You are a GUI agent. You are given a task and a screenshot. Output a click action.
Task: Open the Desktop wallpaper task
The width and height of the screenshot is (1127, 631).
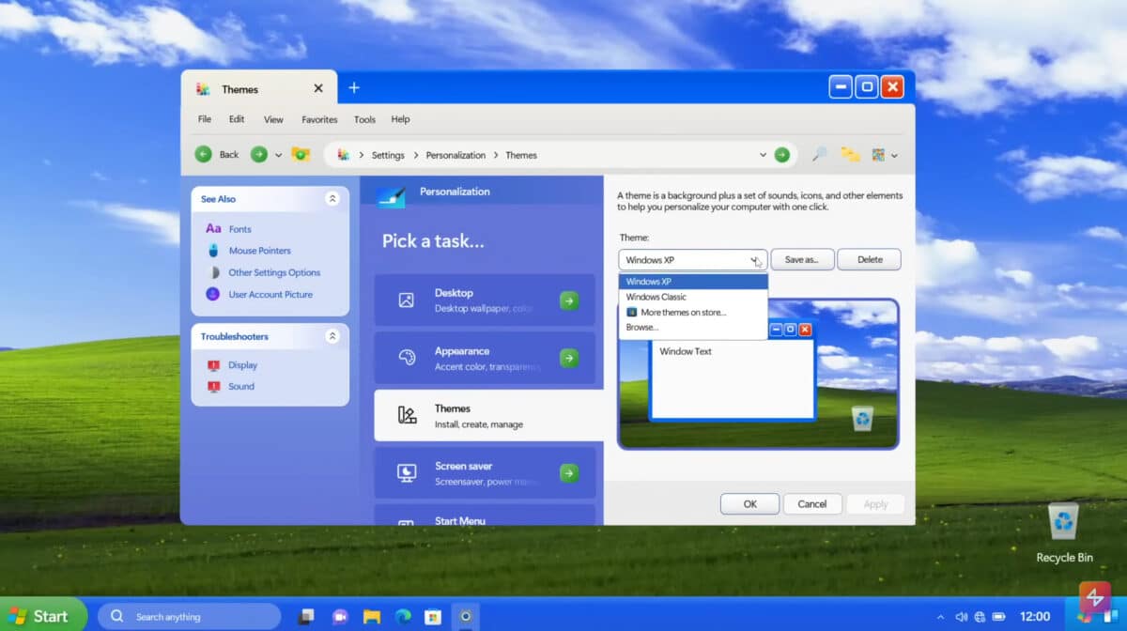[485, 301]
